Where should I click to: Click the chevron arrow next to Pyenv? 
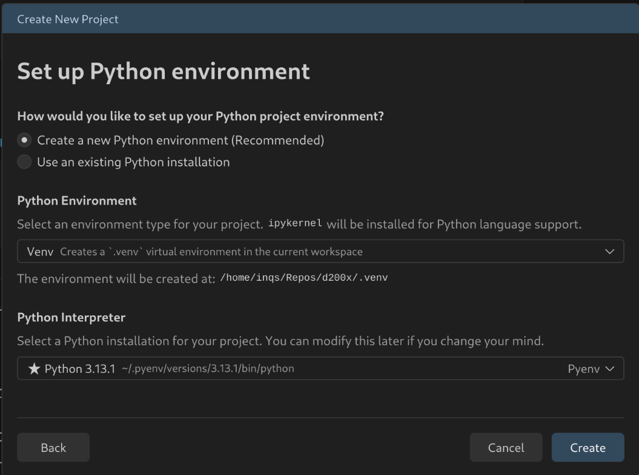(609, 369)
